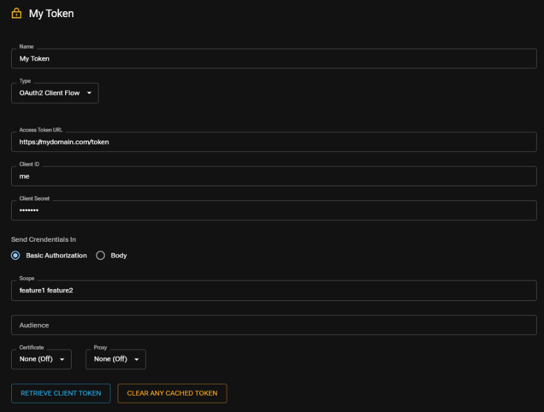The height and width of the screenshot is (412, 544).
Task: Edit the Scope field with feature1 feature2
Action: (273, 290)
